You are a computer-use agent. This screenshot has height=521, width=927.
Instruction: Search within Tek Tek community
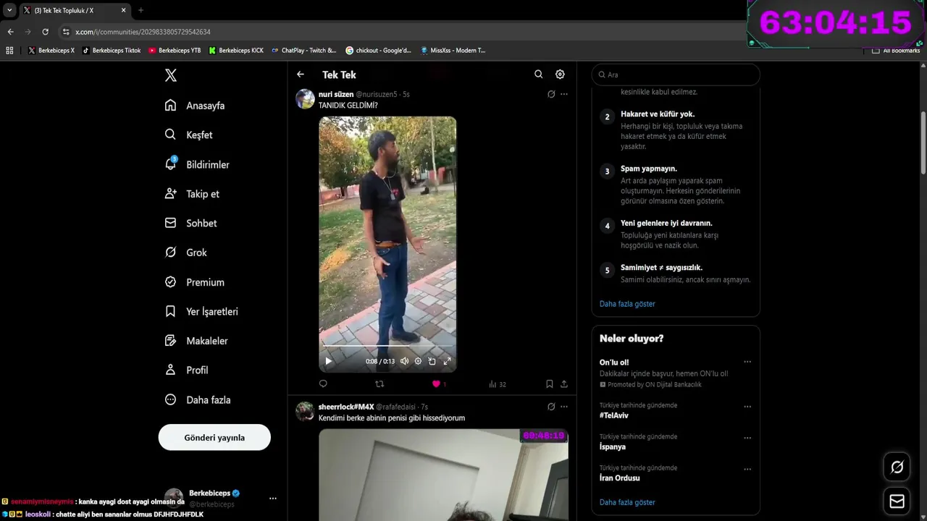[538, 75]
